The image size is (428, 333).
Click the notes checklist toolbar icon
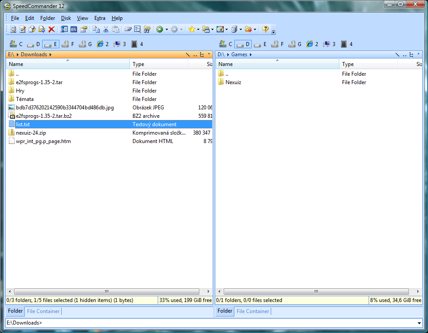pyautogui.click(x=220, y=29)
